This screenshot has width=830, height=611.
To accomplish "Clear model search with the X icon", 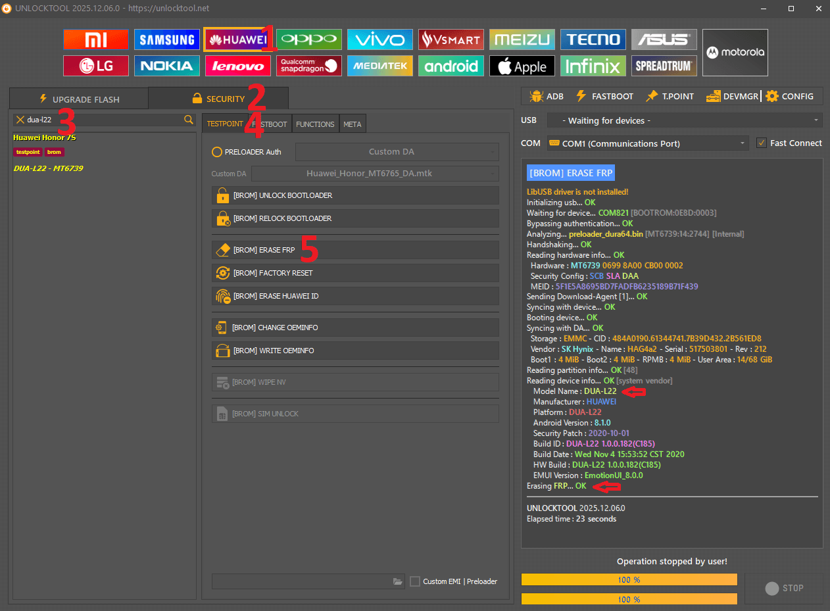I will [x=20, y=120].
